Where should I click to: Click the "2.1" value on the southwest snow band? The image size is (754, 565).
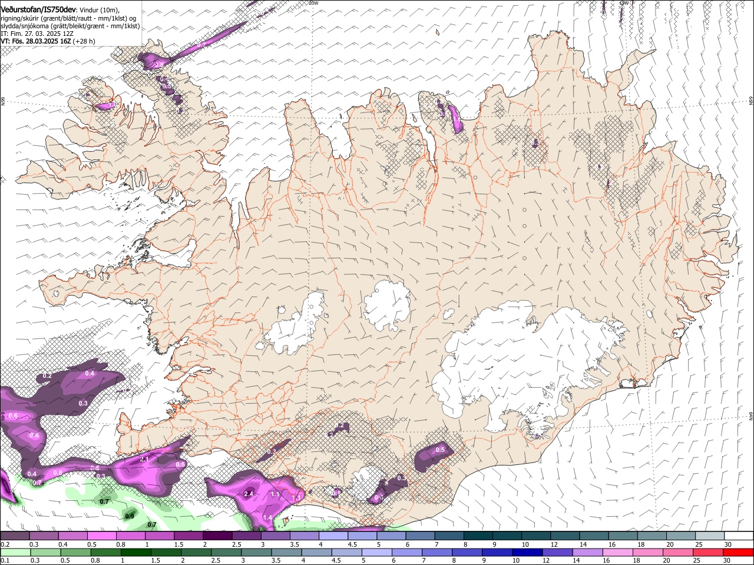tap(145, 458)
